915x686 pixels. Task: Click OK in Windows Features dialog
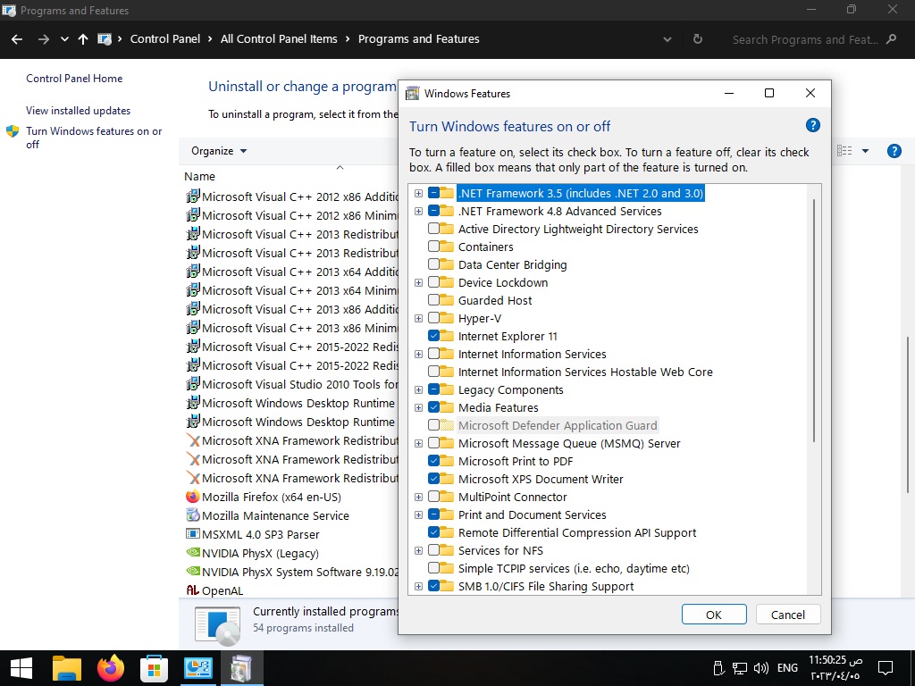tap(714, 615)
